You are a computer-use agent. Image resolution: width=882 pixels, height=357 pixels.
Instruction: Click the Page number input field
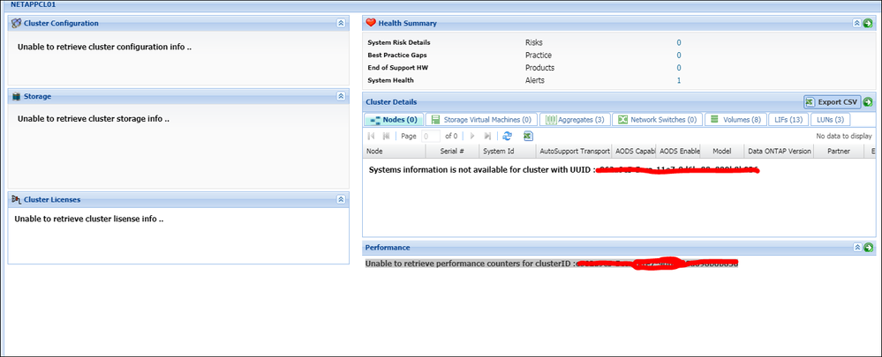431,137
